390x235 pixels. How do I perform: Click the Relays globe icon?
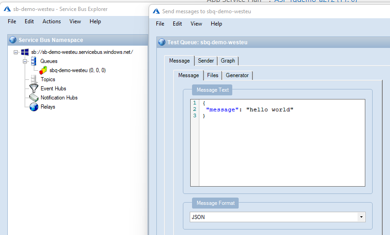pyautogui.click(x=34, y=107)
